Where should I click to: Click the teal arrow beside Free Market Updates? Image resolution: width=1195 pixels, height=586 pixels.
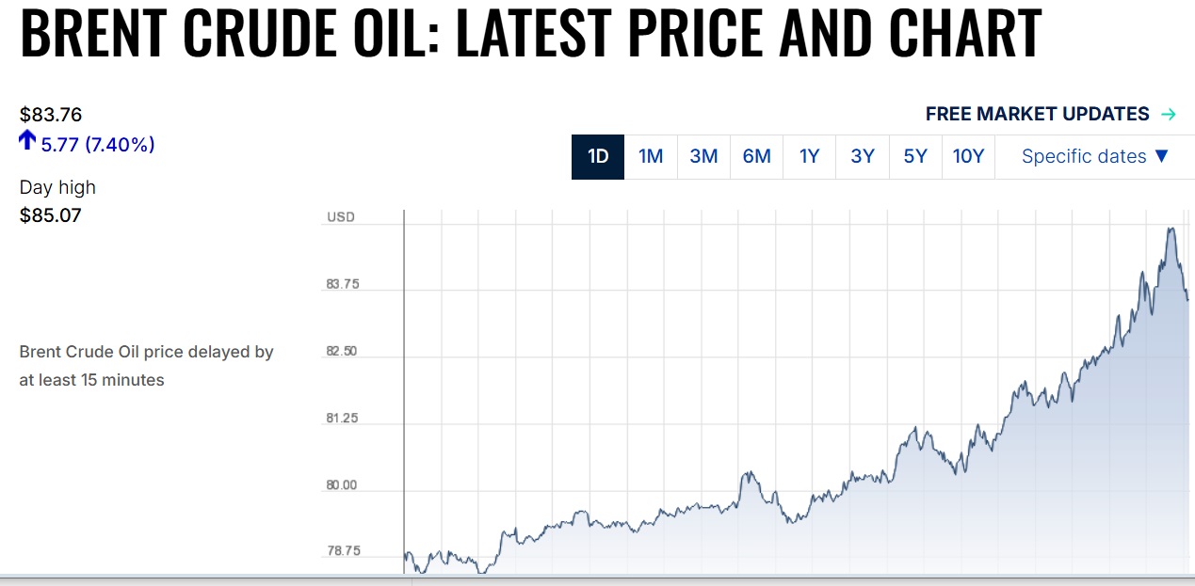pyautogui.click(x=1169, y=115)
